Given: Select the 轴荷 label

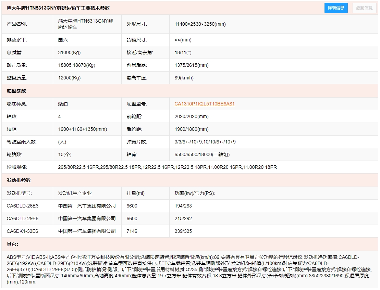Looking at the screenshot, I should click(x=132, y=154).
